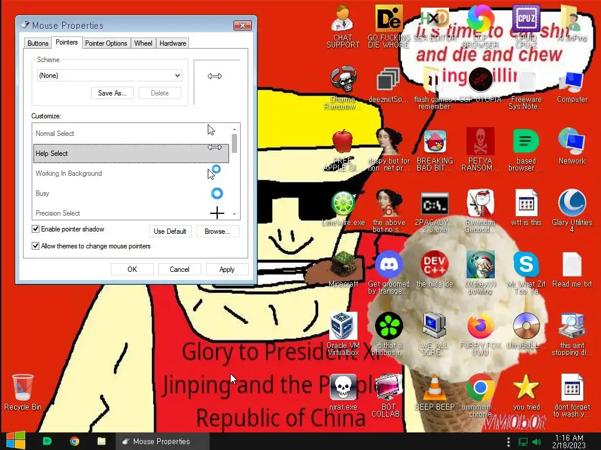Launch LimeWire.exe desktop icon
The height and width of the screenshot is (450, 601).
click(x=343, y=203)
